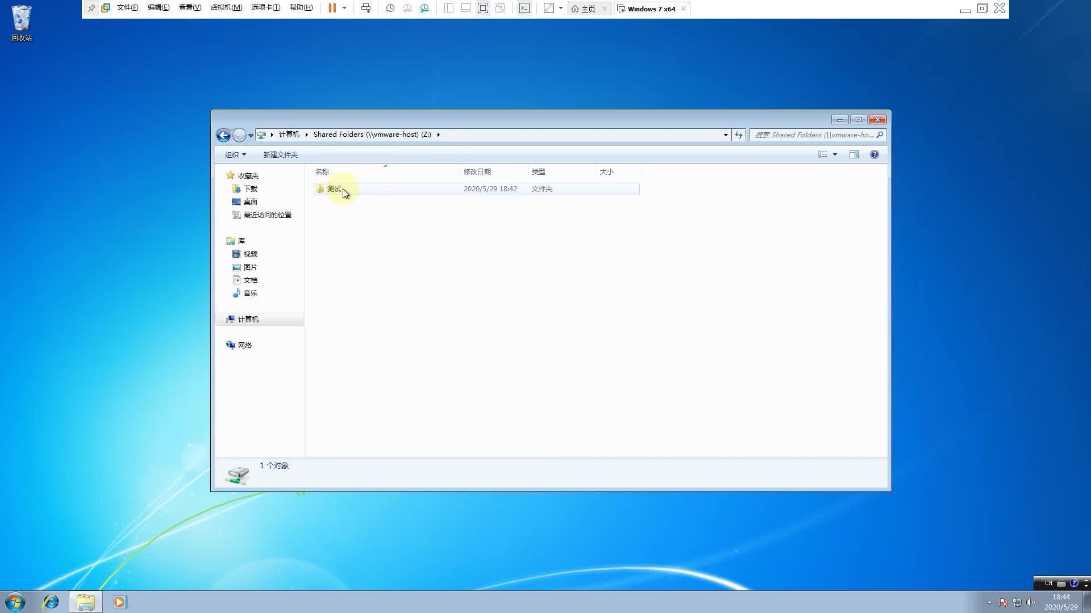
Task: Switch to the Windows 7 x64 tab
Action: coord(647,9)
